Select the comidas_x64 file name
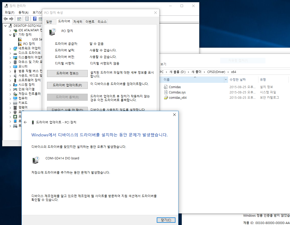290x225 pixels. (178, 98)
